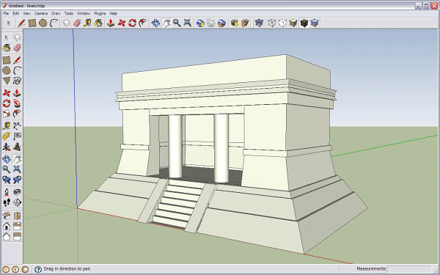Select Tape Measure tool in top toolbar

coord(87,23)
